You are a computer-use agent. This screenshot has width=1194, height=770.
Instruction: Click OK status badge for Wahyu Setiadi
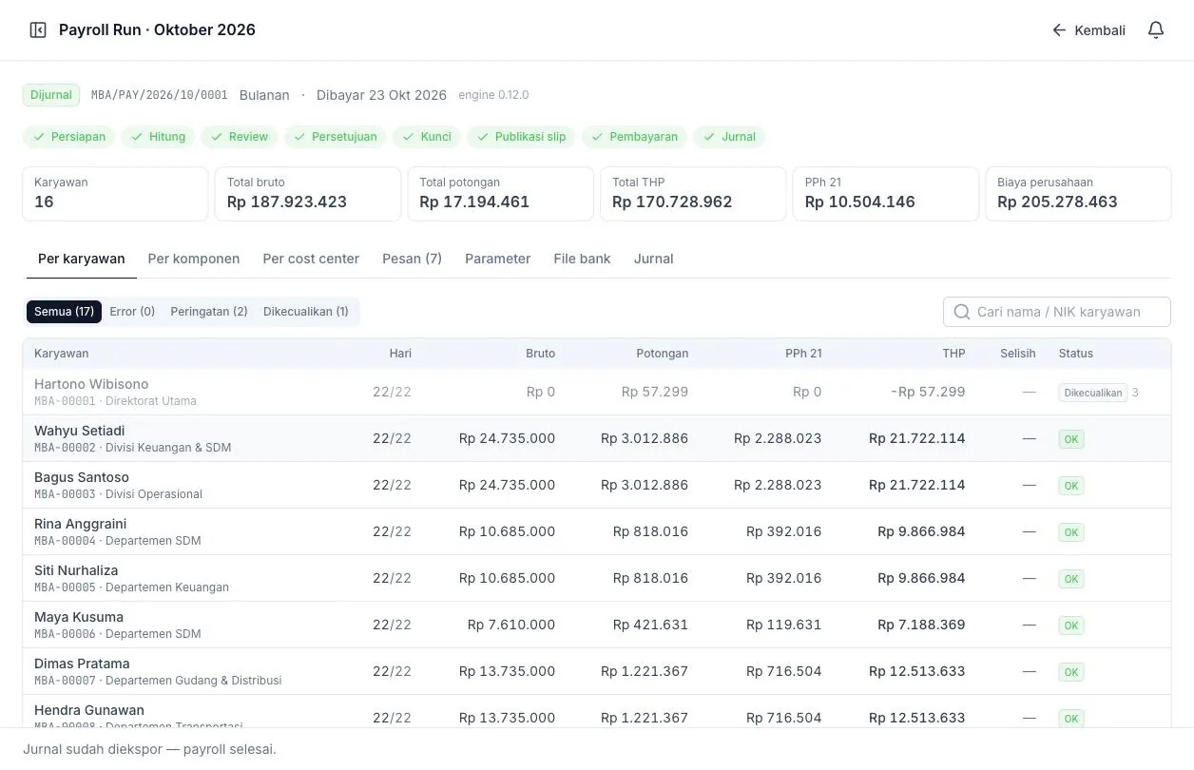click(1071, 439)
